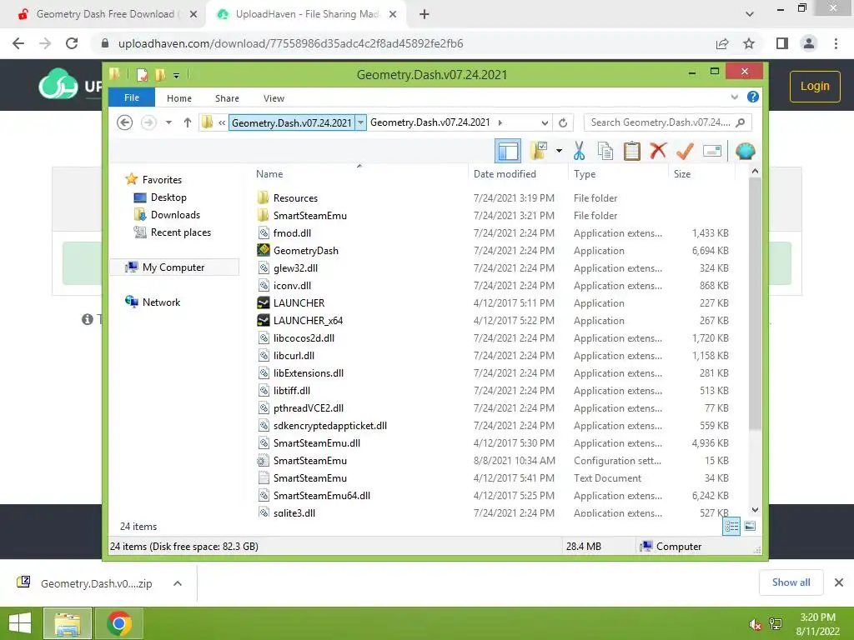Image resolution: width=854 pixels, height=640 pixels.
Task: Click the Rename toolbar icon
Action: coord(712,151)
